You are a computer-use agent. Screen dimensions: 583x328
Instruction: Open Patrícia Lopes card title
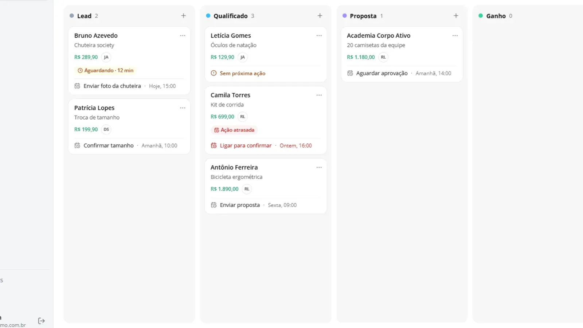click(x=94, y=108)
